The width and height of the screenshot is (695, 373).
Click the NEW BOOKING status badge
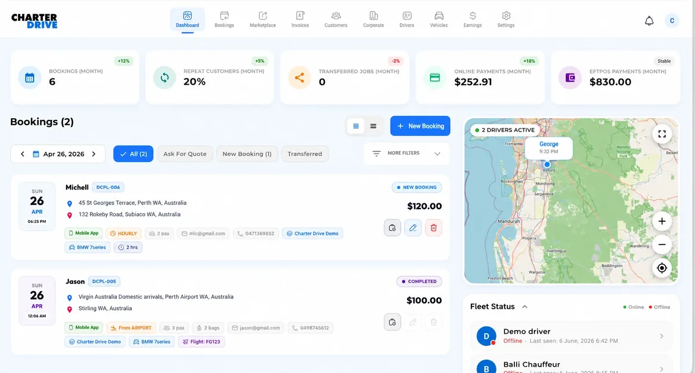point(417,188)
